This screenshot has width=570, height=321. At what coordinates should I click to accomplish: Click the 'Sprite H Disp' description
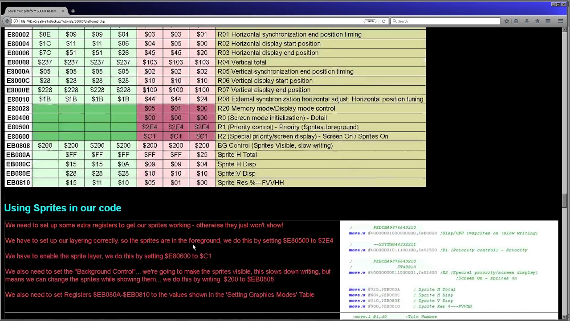point(236,164)
